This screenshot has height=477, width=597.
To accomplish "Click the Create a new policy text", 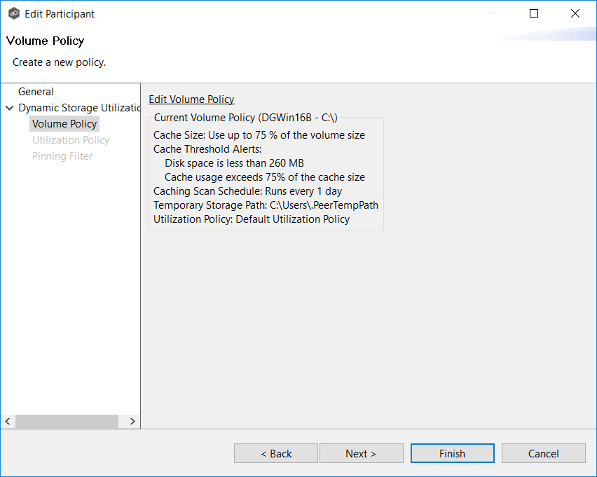I will click(59, 62).
